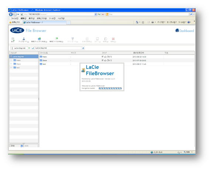The image size is (211, 170).
Task: Open the お気に入り(A) menu
Action: point(42,19)
